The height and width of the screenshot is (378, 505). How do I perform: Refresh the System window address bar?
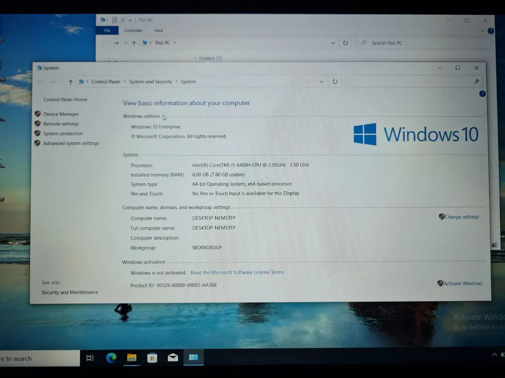pos(335,82)
